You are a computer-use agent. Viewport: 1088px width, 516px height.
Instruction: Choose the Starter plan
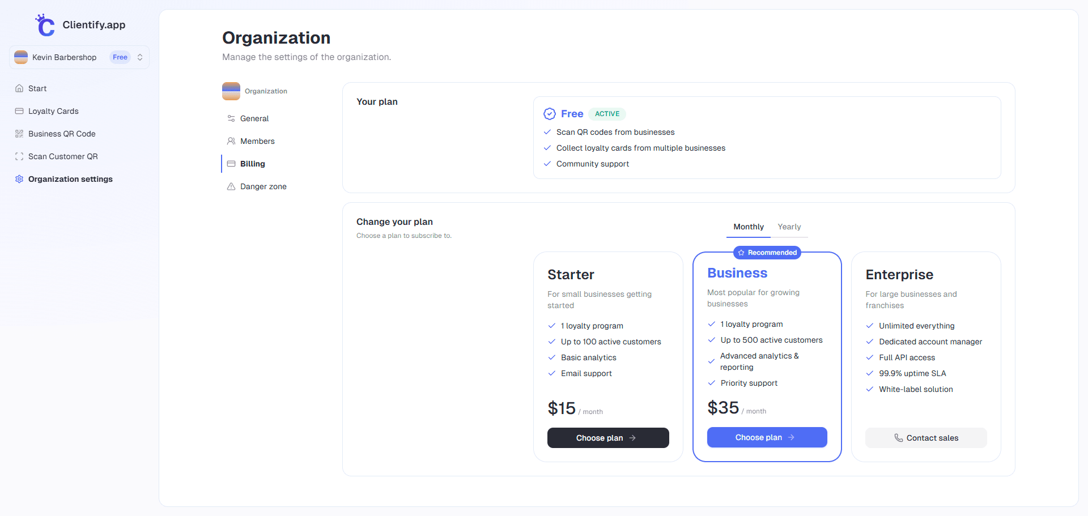pyautogui.click(x=607, y=438)
